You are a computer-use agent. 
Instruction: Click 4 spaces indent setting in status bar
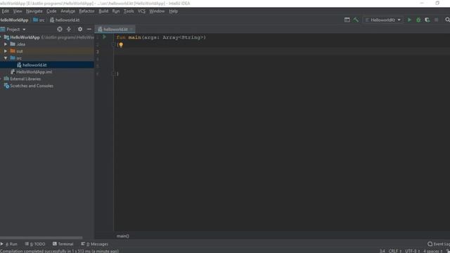433,251
